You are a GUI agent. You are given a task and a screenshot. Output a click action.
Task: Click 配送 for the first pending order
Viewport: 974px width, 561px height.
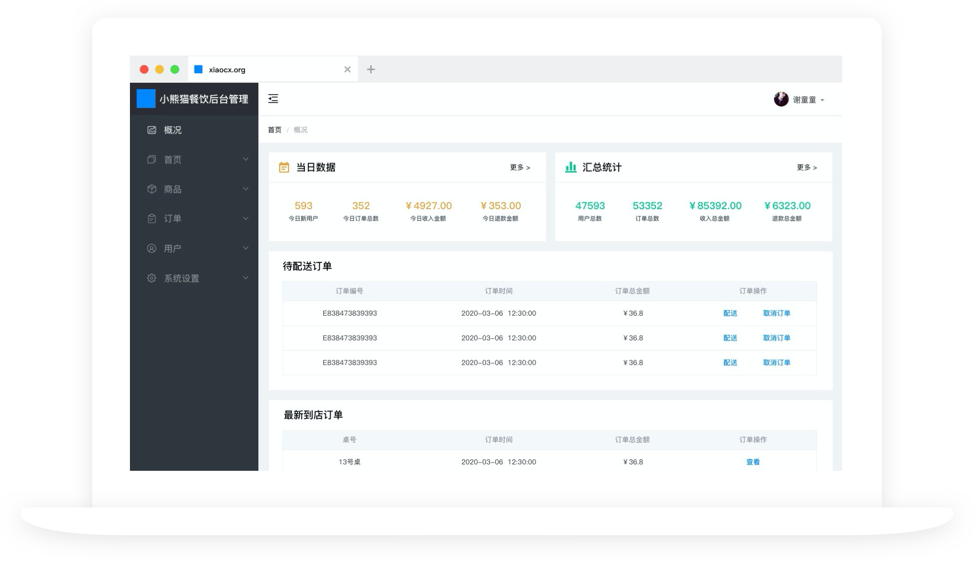tap(730, 313)
